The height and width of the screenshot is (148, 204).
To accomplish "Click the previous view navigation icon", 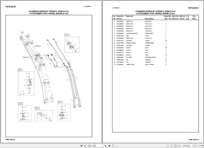I will coord(113,146).
